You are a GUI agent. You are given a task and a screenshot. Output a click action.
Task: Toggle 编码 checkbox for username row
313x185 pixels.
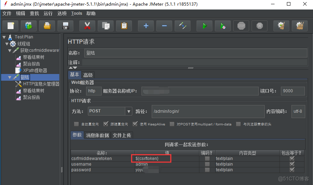(x=207, y=164)
